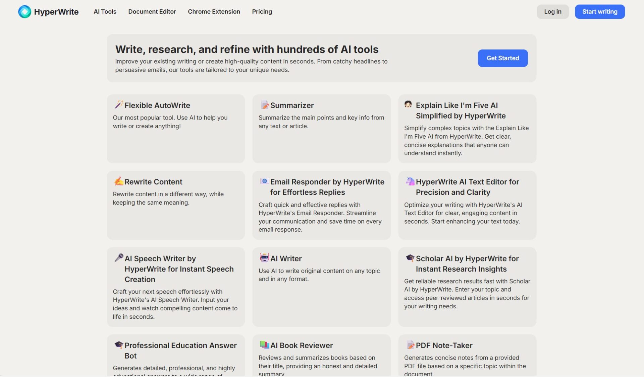
Task: Click the writing hand icon on Rewrite Content
Action: click(118, 181)
